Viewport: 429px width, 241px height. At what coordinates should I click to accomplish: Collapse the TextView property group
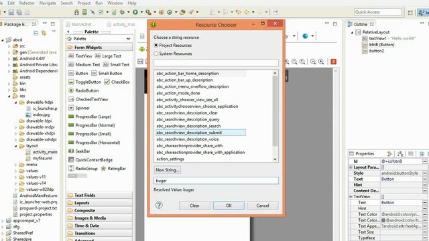click(351, 197)
